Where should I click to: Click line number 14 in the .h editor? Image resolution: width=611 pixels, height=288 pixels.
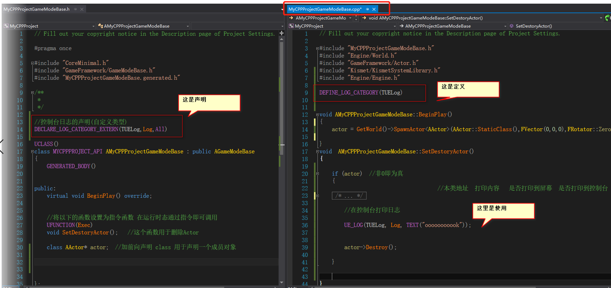(20, 130)
